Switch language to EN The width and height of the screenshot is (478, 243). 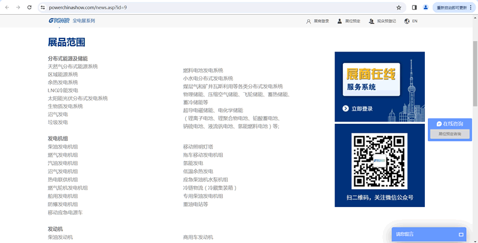(415, 21)
